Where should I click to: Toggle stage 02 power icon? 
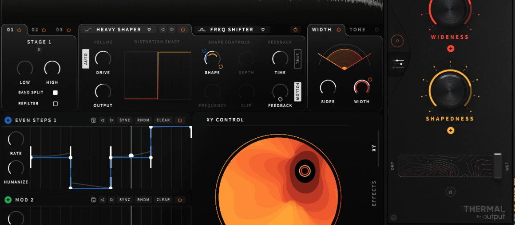44,30
